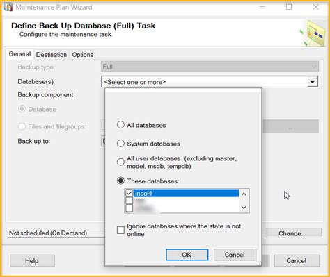Screen dimensions: 330x277
Task: Click the Not scheduled (On Demand) field
Action: (x=56, y=233)
